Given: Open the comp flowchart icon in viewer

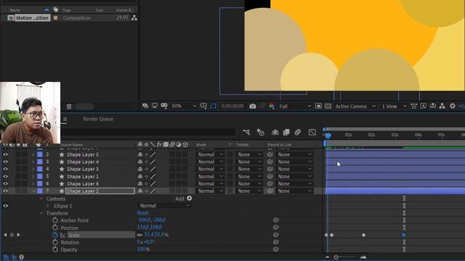Looking at the screenshot, I should [442, 107].
